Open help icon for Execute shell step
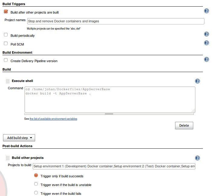This screenshot has height=196, width=212. tap(197, 81)
